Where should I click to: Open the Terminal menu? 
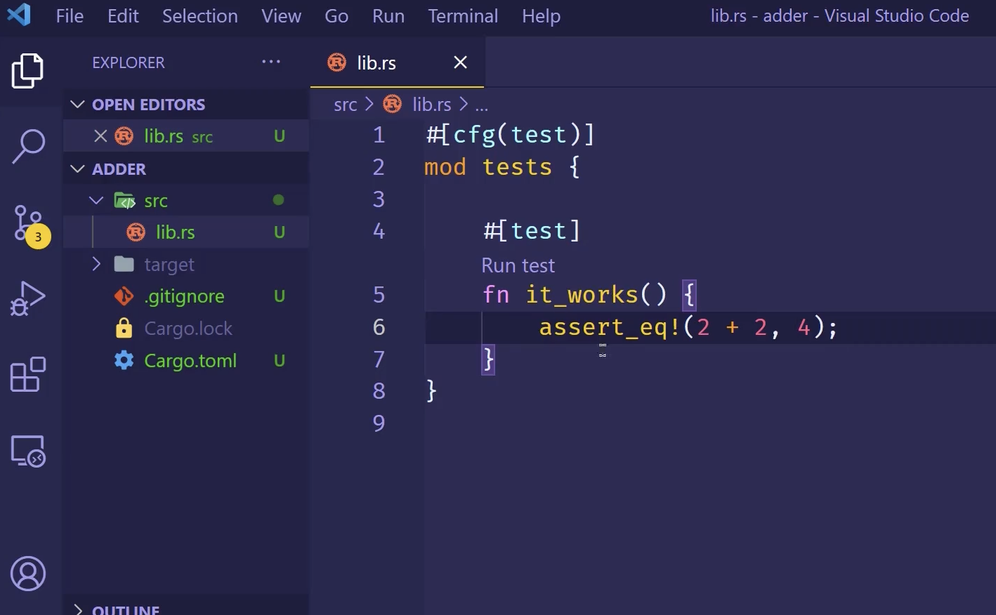[463, 16]
